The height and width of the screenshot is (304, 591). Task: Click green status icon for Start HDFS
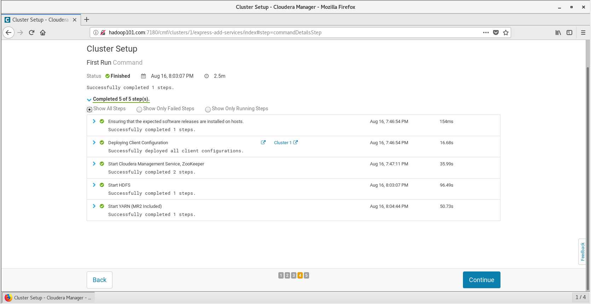point(102,185)
